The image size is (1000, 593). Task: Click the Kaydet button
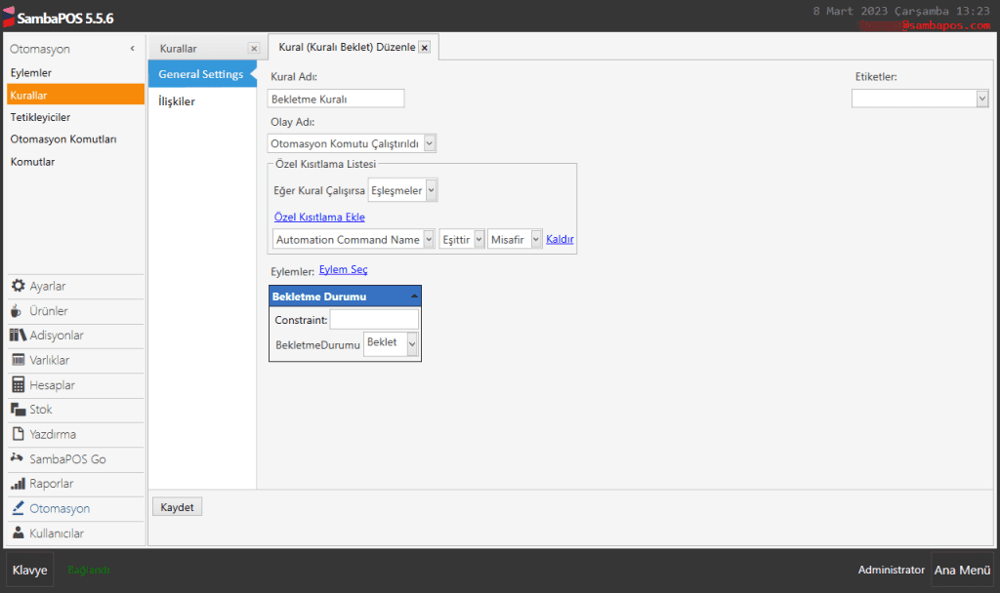(x=177, y=507)
